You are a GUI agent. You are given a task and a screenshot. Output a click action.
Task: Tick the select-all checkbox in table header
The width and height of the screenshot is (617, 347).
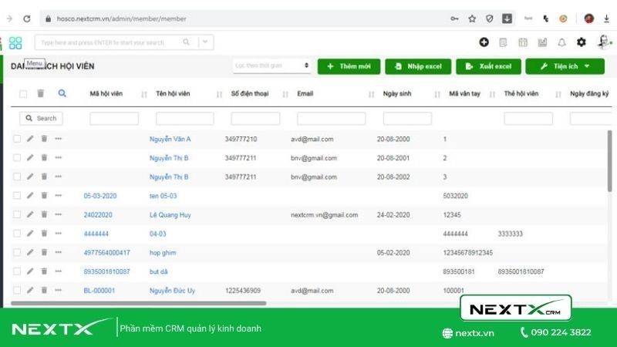point(23,94)
